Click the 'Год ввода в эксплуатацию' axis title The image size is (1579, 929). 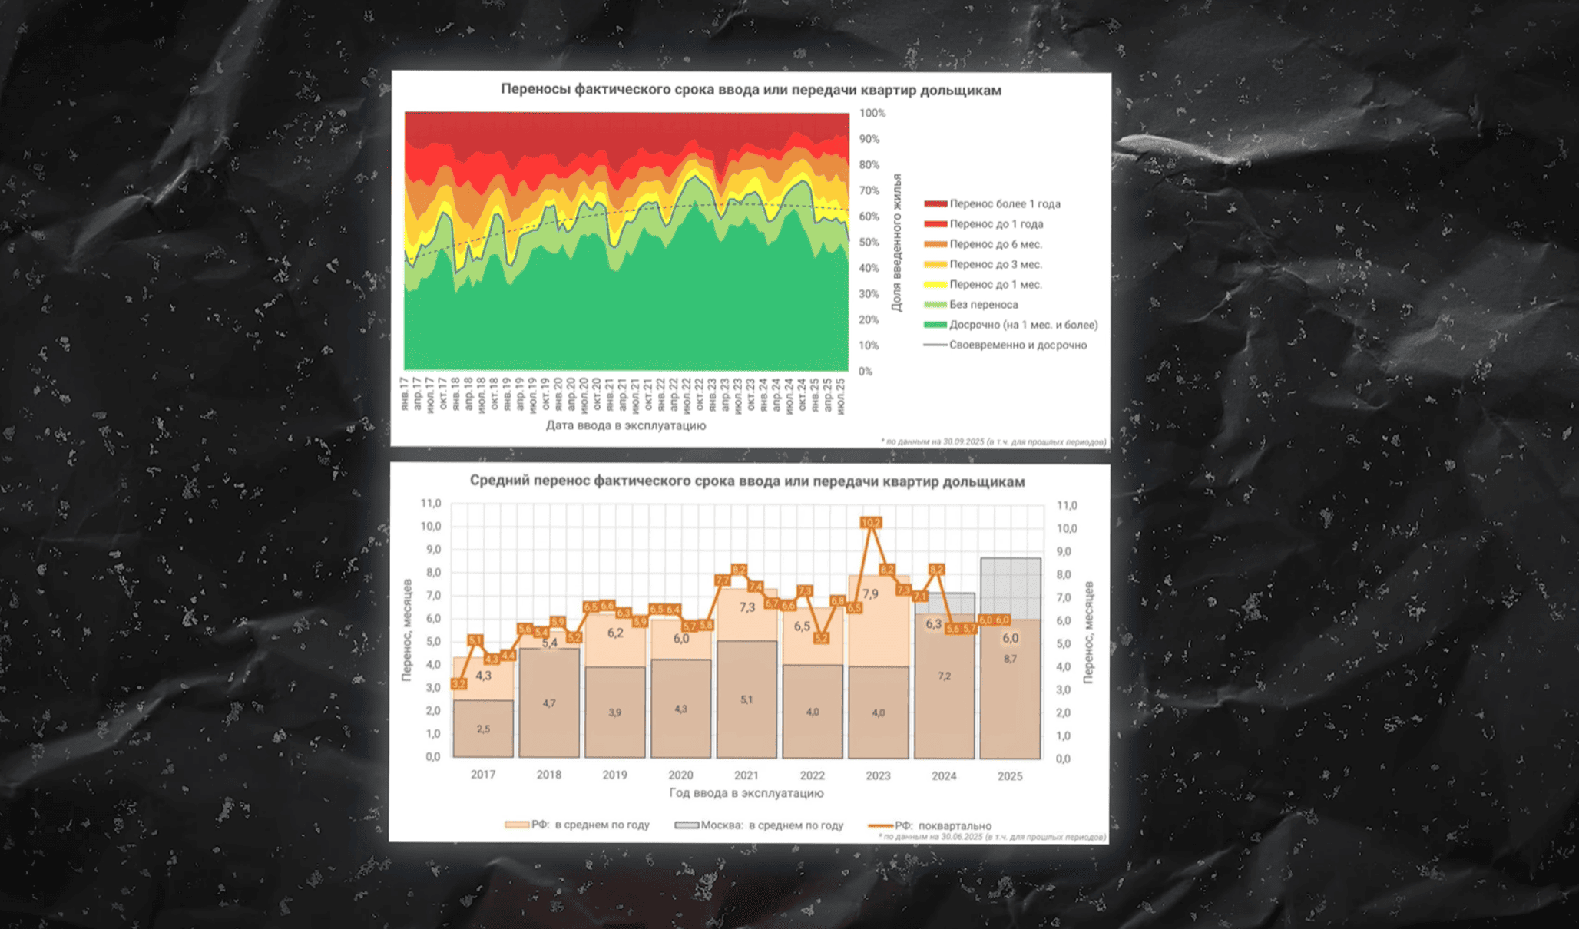click(x=746, y=793)
